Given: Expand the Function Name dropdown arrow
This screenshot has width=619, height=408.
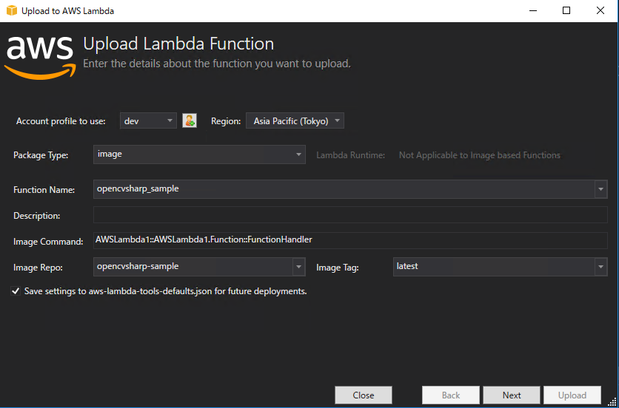Looking at the screenshot, I should coord(600,189).
